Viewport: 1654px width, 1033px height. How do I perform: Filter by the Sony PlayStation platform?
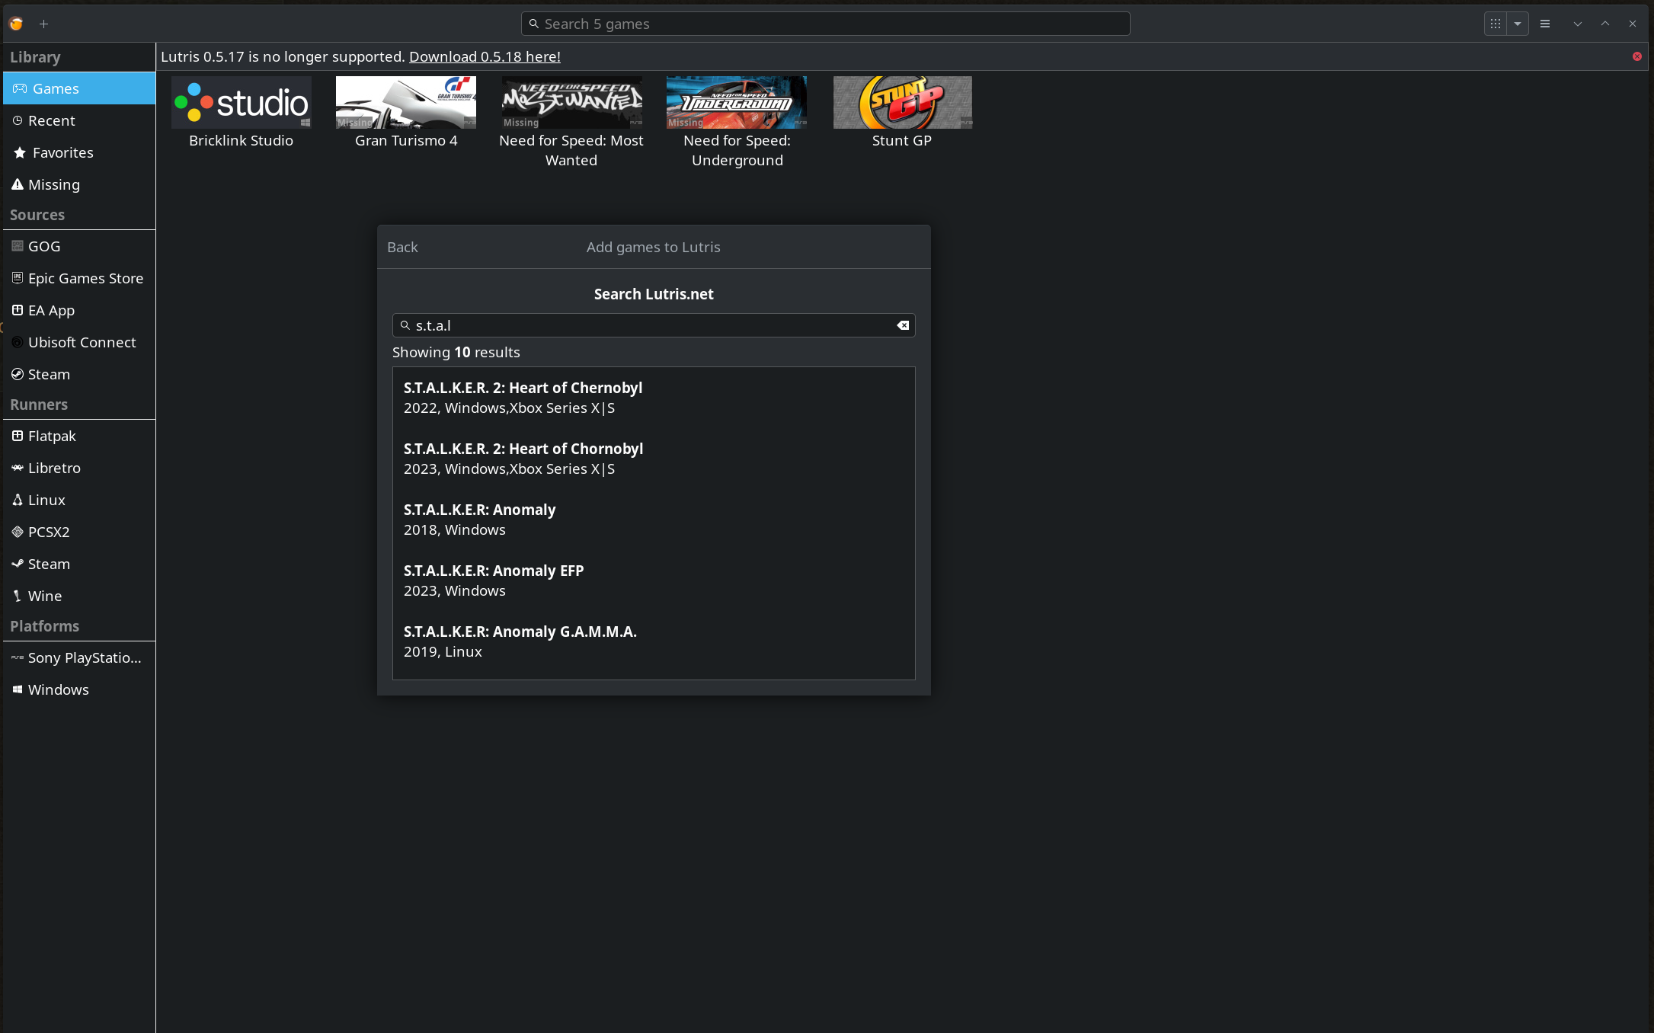coord(79,657)
